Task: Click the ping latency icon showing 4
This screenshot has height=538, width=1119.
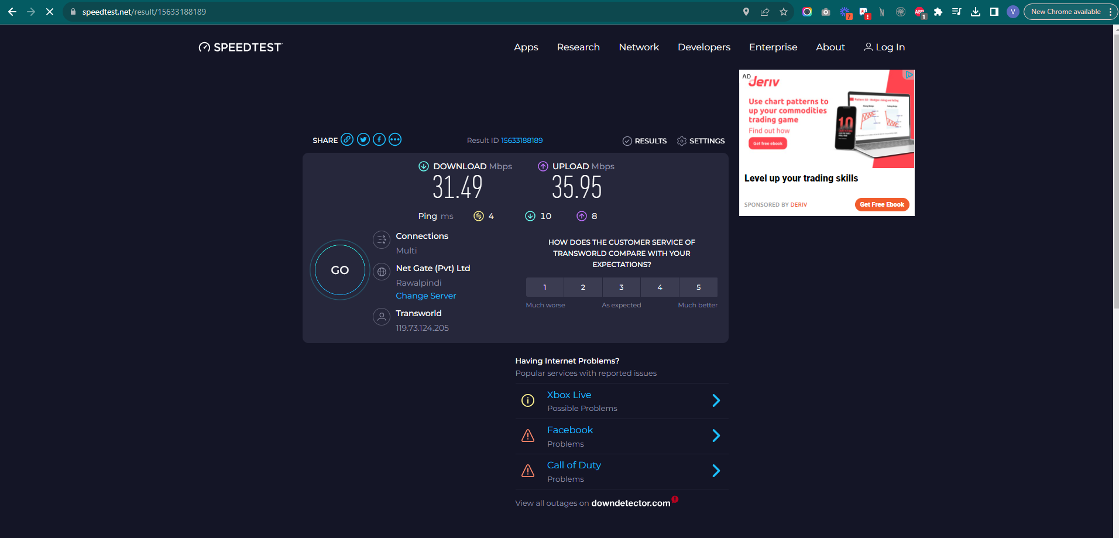Action: 479,216
